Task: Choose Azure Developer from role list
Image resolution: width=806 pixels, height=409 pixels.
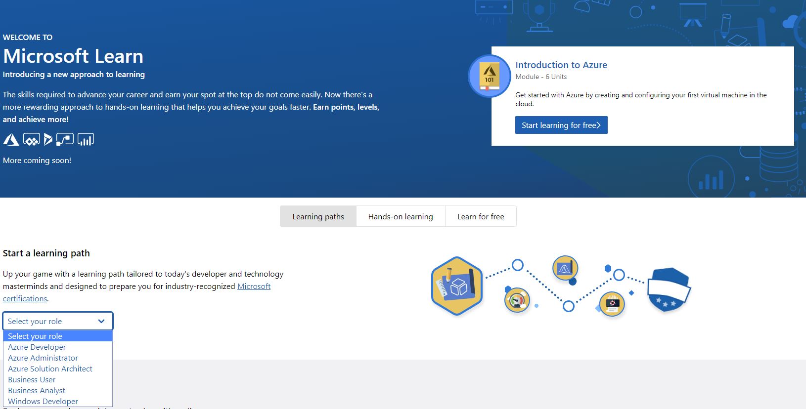Action: tap(37, 347)
